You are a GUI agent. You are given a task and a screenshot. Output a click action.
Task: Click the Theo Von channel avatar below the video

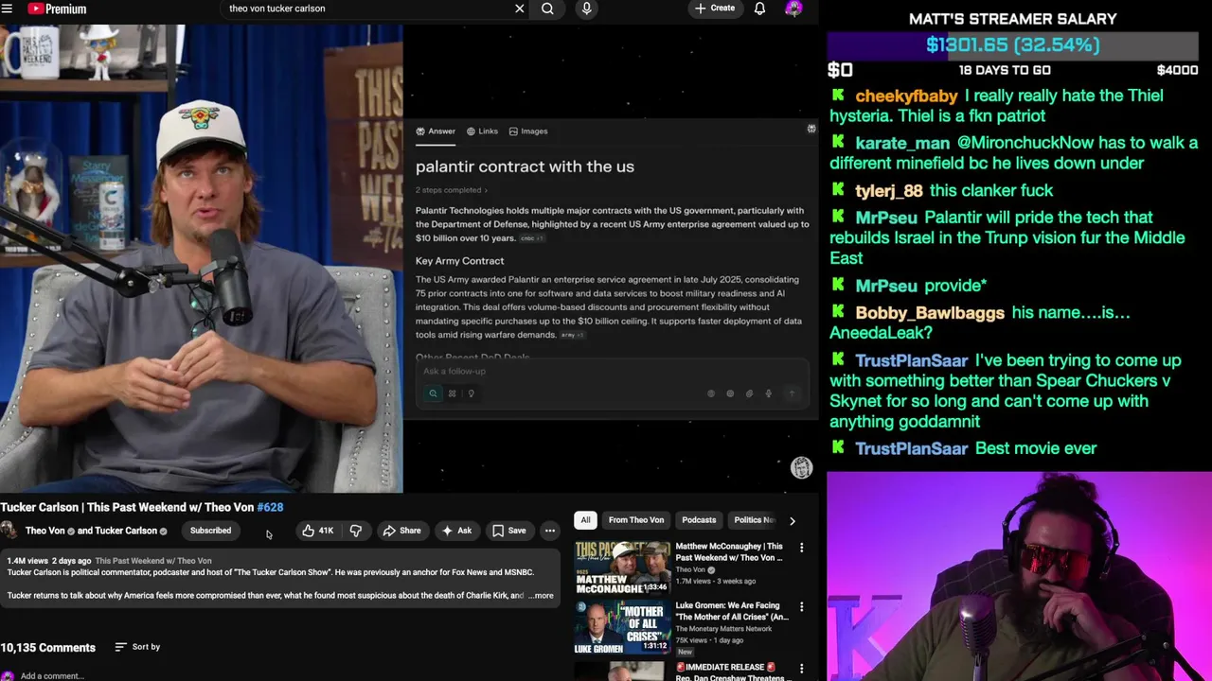click(9, 531)
